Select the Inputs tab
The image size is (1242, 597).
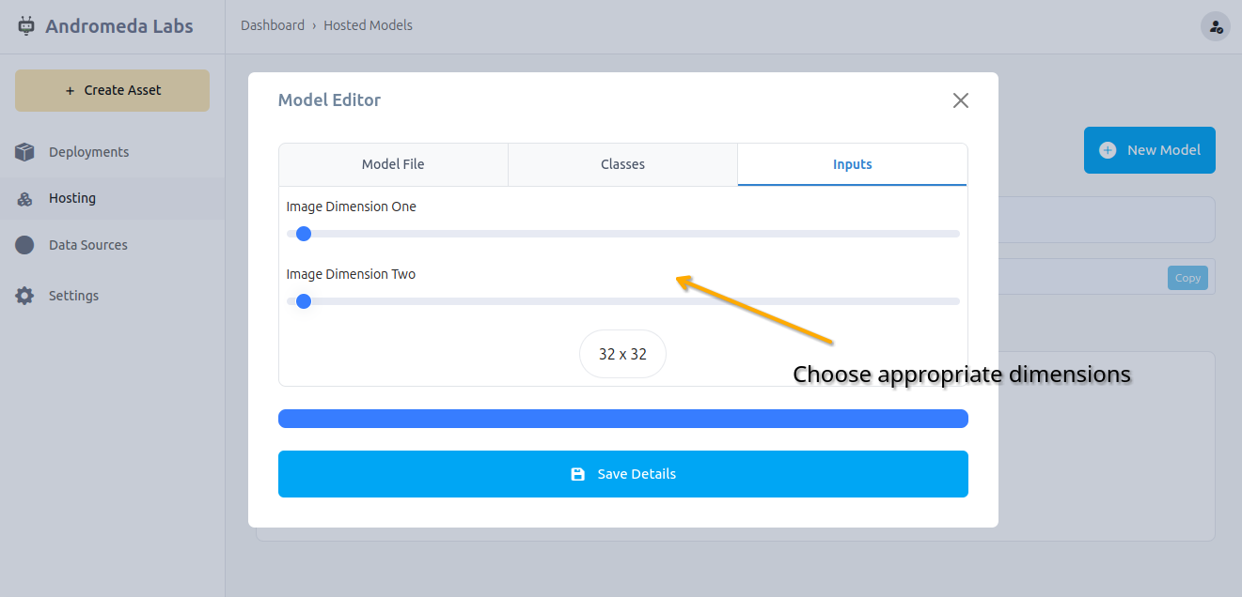852,164
